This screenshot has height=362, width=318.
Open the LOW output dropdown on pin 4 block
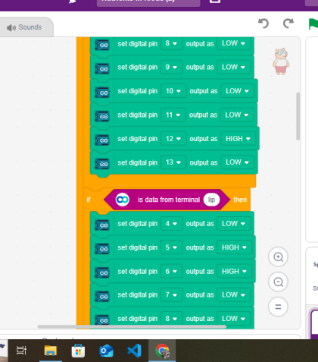click(233, 224)
